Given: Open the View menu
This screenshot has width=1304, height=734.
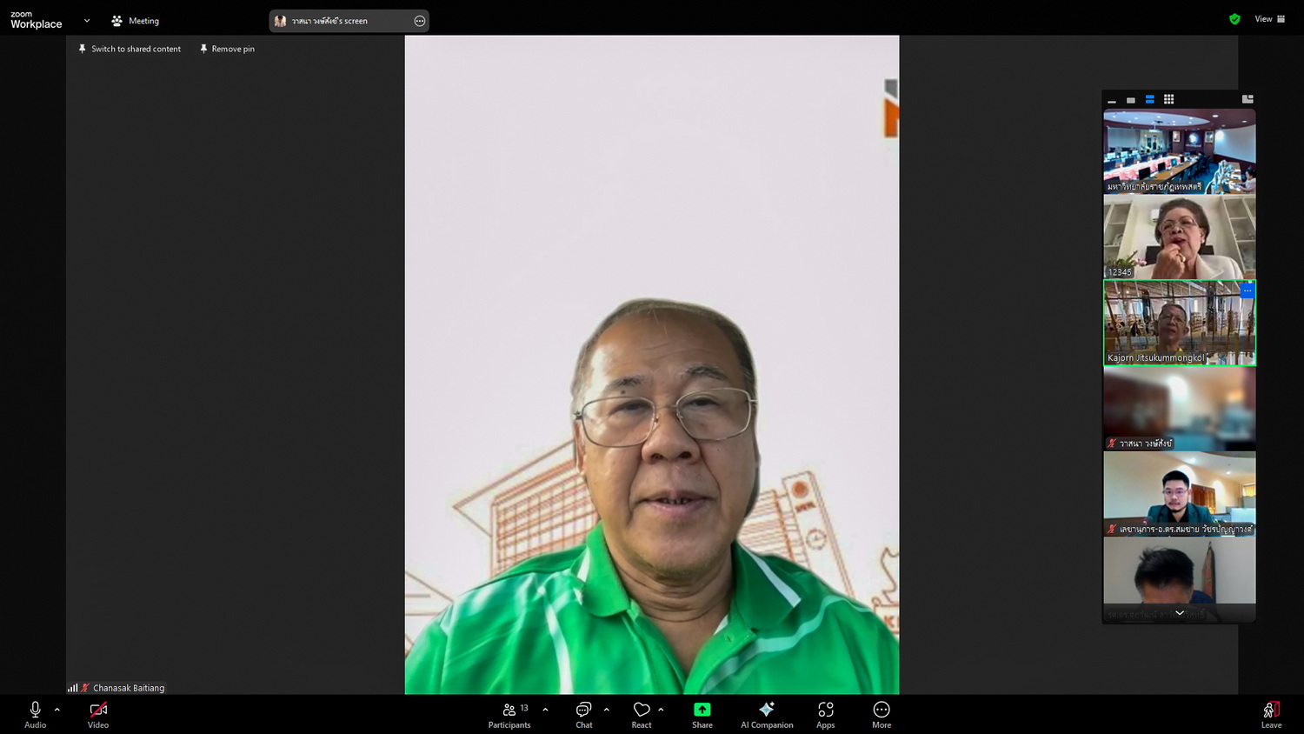Looking at the screenshot, I should [1269, 19].
